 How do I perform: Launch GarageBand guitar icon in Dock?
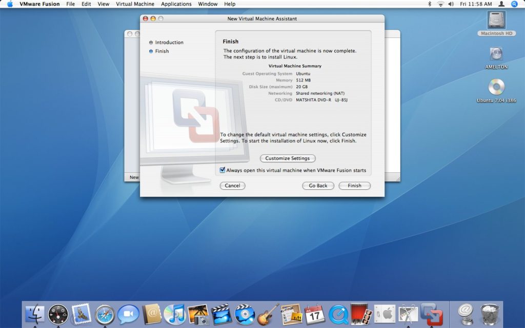pos(268,314)
